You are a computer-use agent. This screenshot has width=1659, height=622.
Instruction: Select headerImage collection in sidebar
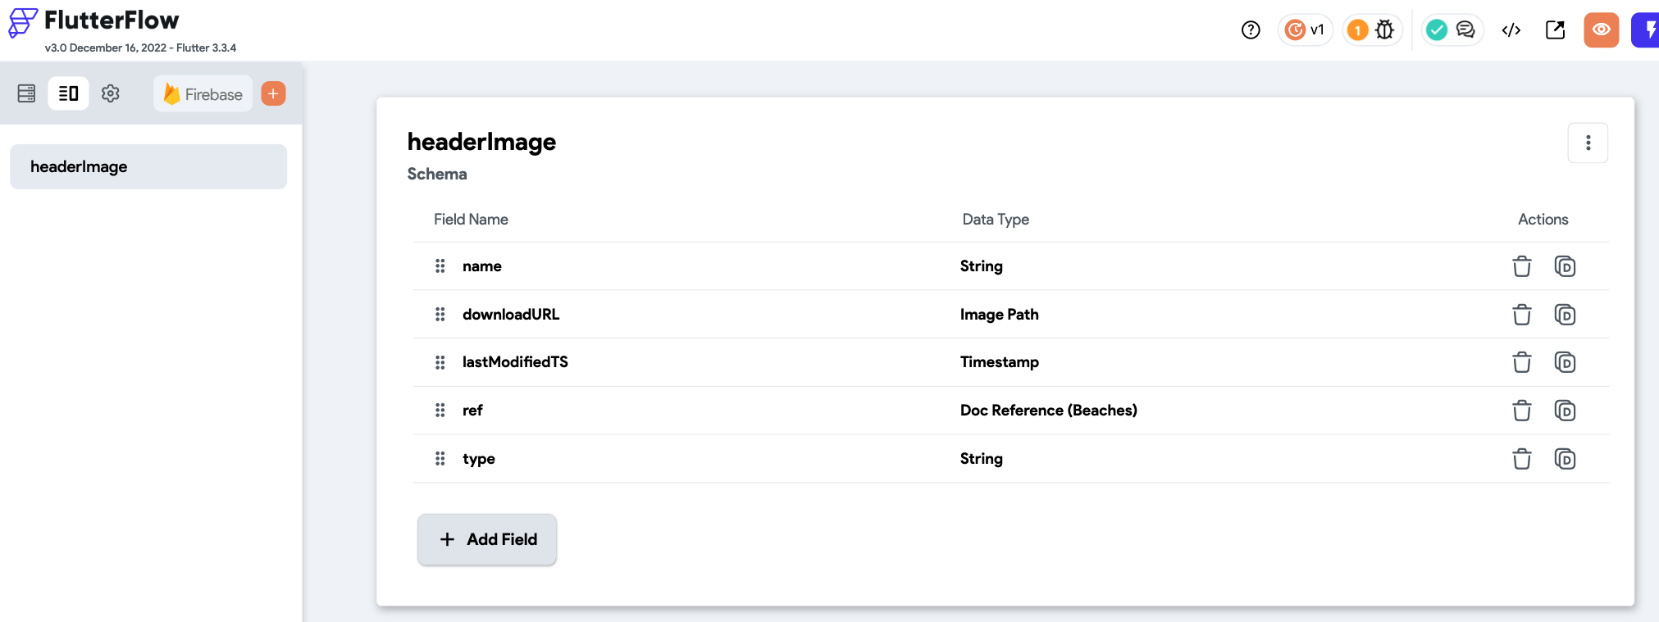(148, 167)
